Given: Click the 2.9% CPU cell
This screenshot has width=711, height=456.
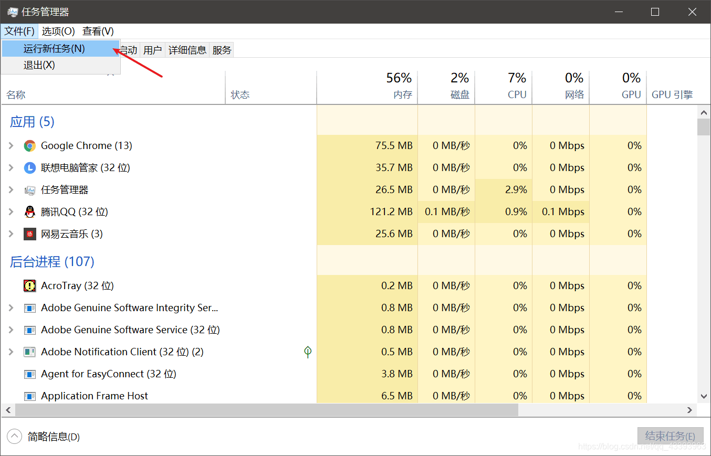Looking at the screenshot, I should pyautogui.click(x=504, y=190).
